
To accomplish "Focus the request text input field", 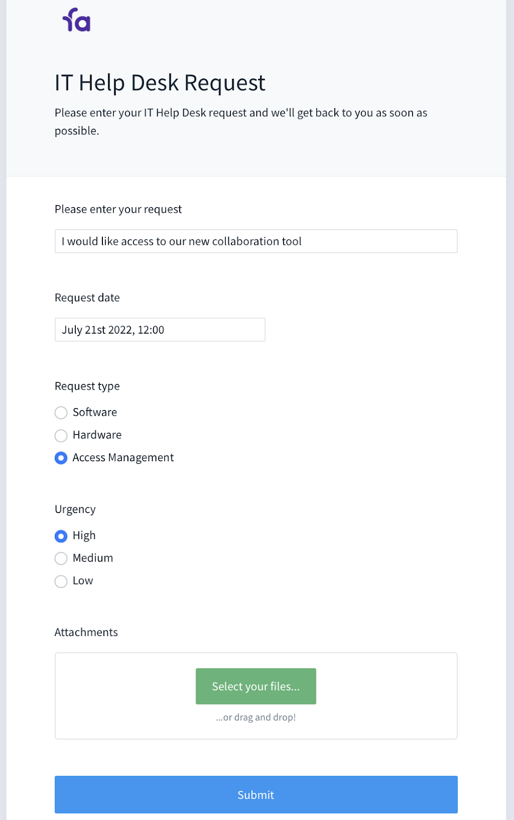I will click(256, 241).
